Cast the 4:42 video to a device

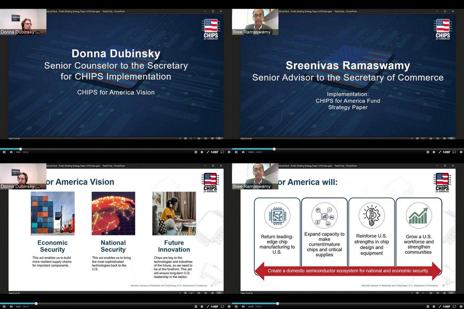point(222,152)
